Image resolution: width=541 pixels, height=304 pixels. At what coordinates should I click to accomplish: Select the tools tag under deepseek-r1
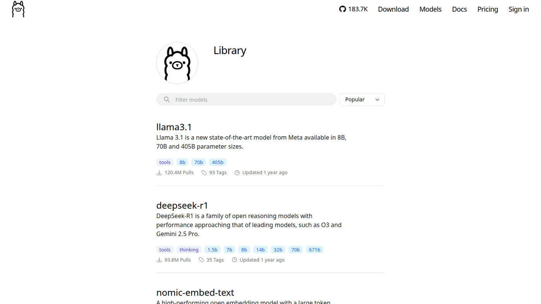coord(165,250)
